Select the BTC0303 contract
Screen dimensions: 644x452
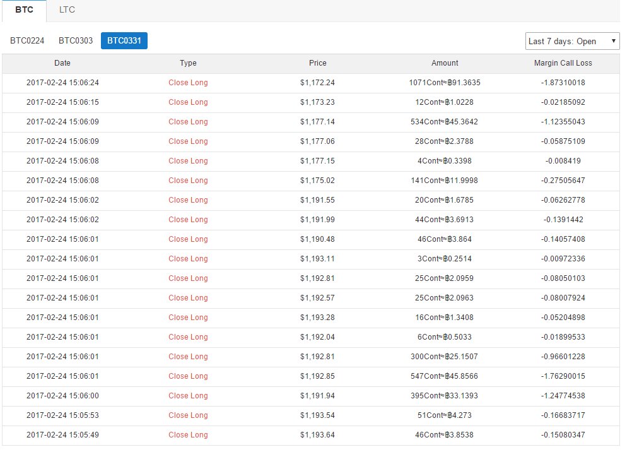[76, 40]
